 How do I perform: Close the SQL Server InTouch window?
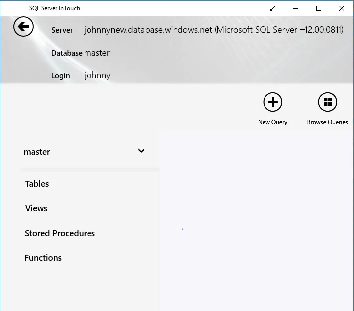coord(342,8)
